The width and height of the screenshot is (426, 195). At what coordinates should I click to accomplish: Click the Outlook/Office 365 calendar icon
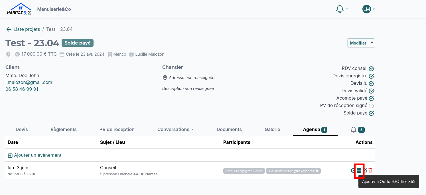coord(359,170)
